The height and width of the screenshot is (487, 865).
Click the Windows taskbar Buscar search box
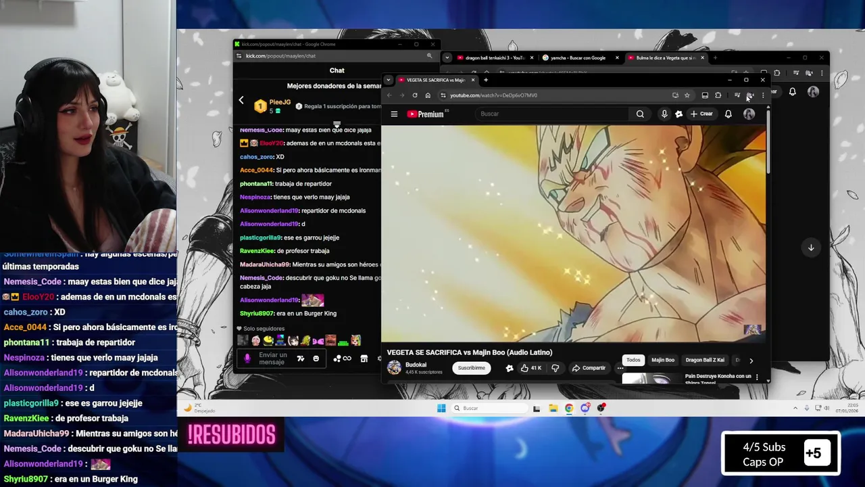tap(490, 408)
